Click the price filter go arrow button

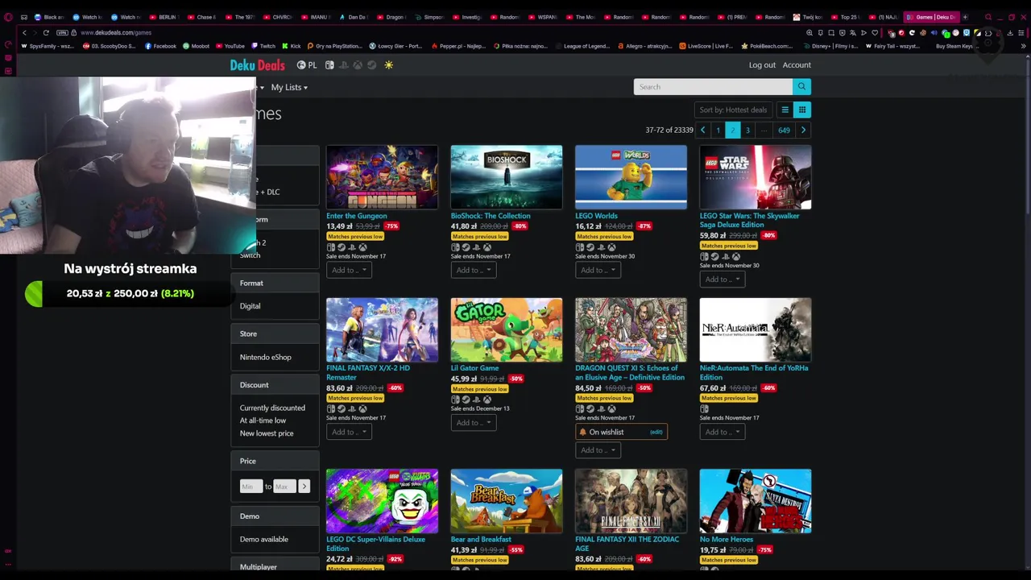(304, 487)
